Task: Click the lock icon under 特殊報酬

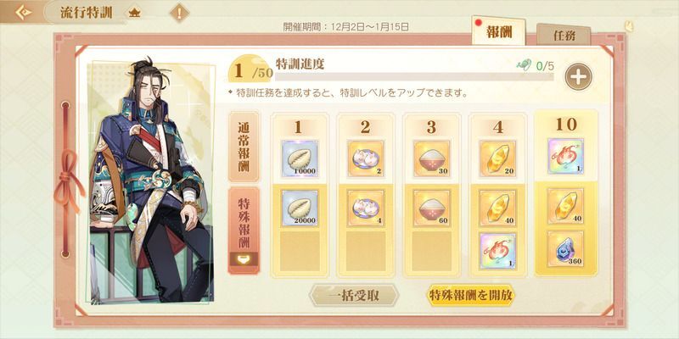Action: (244, 259)
